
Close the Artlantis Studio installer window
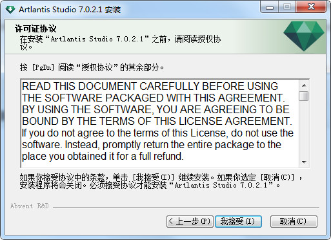[311, 8]
